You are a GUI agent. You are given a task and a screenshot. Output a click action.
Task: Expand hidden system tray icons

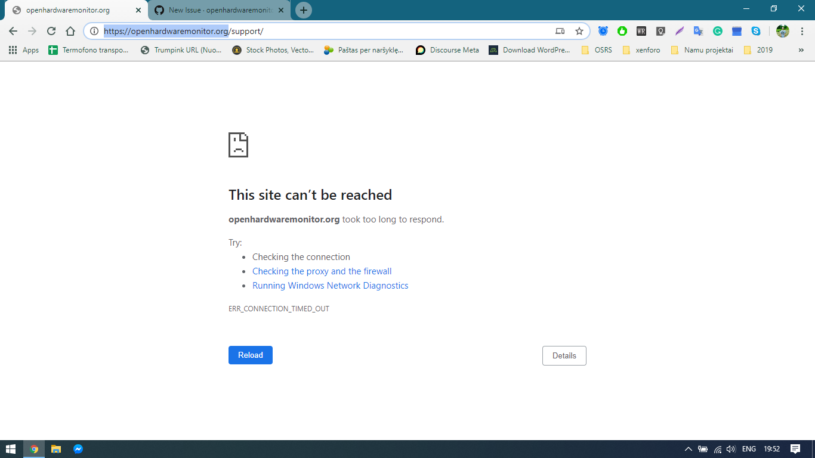pyautogui.click(x=687, y=449)
